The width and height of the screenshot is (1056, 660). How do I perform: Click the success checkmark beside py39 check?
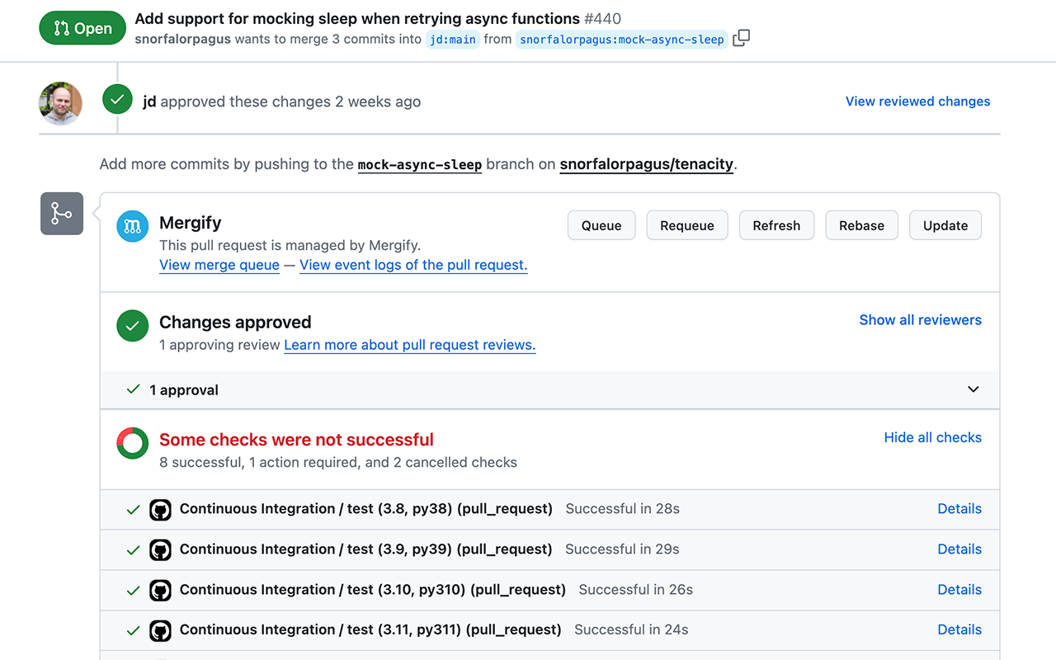133,549
